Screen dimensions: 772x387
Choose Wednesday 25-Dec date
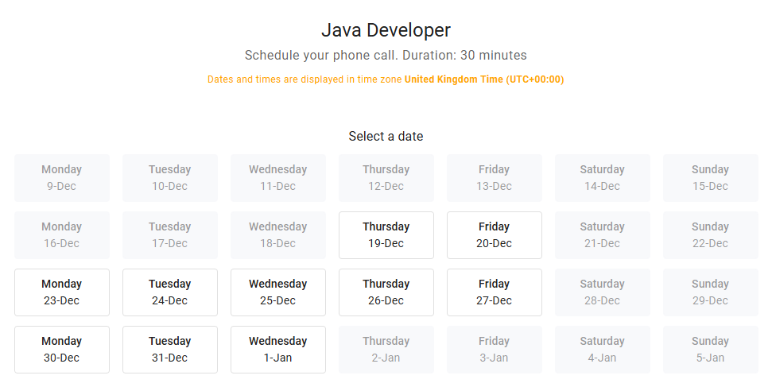[278, 292]
